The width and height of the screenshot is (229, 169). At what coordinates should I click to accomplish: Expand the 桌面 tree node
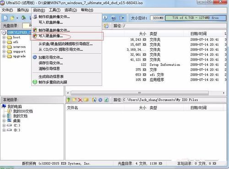click(x=4, y=121)
